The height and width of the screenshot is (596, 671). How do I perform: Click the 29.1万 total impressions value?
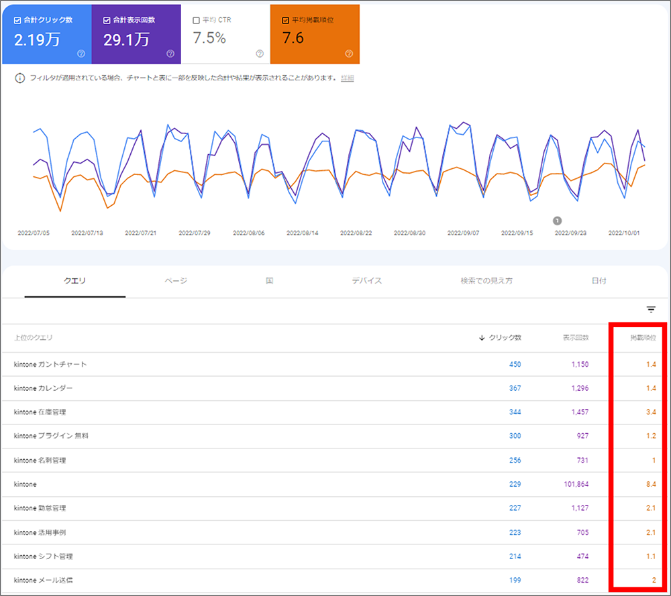point(126,40)
